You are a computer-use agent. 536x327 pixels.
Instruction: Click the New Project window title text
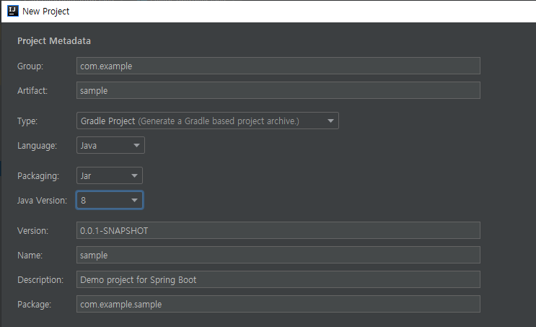coord(45,12)
